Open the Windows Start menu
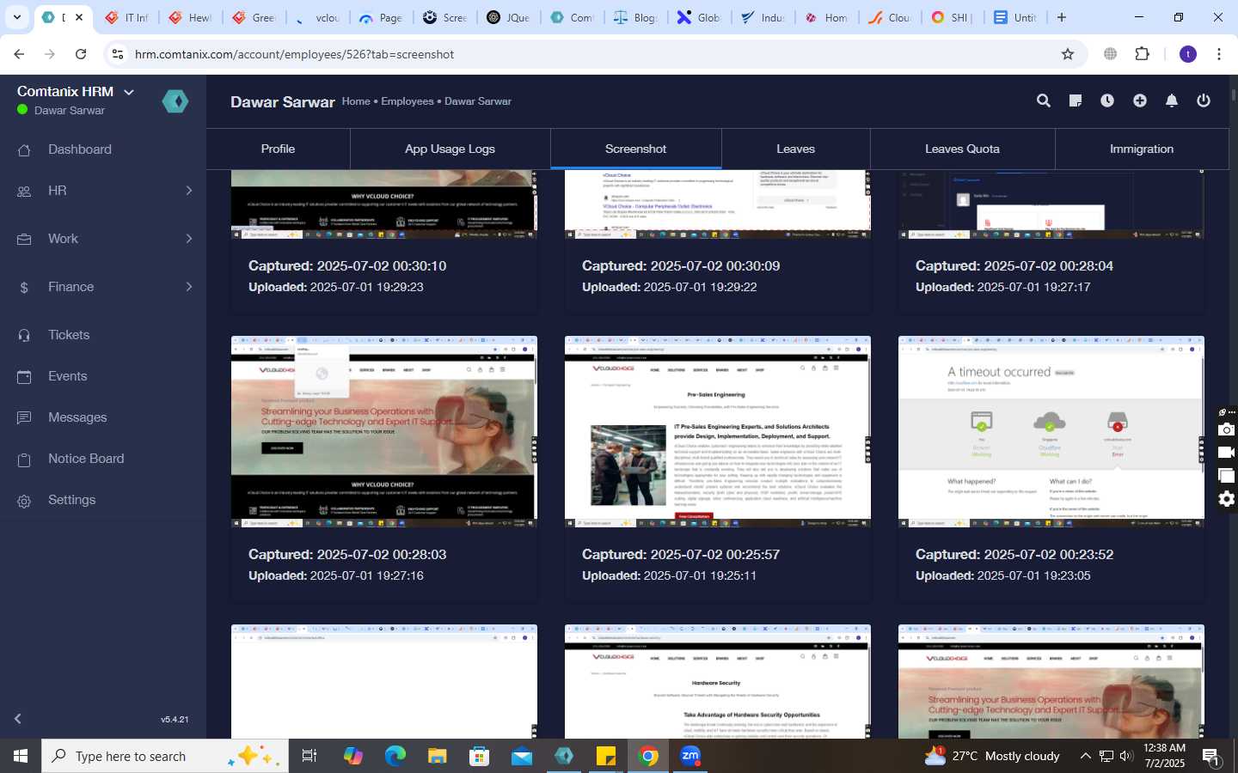This screenshot has width=1238, height=773. [x=21, y=756]
